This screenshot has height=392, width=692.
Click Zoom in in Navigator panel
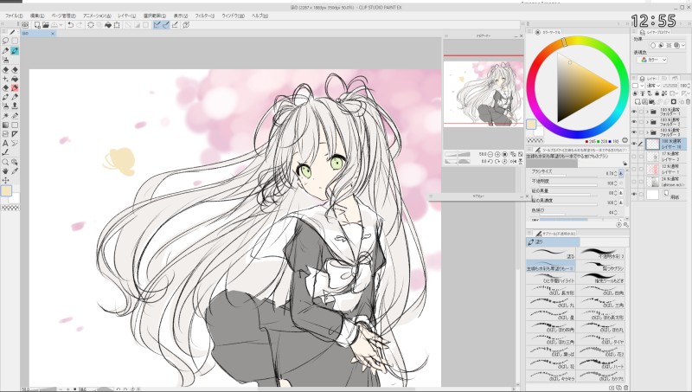coord(497,154)
